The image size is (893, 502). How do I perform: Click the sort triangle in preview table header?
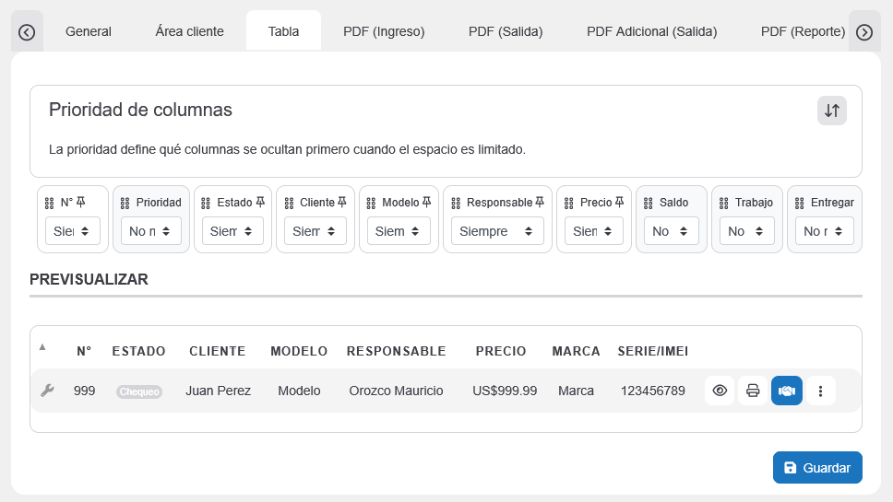42,347
